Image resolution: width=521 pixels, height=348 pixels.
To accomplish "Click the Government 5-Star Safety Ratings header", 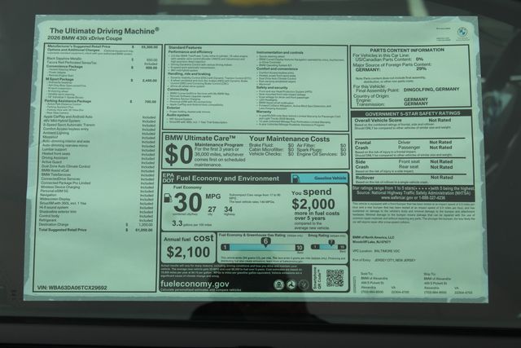I will tap(418, 113).
